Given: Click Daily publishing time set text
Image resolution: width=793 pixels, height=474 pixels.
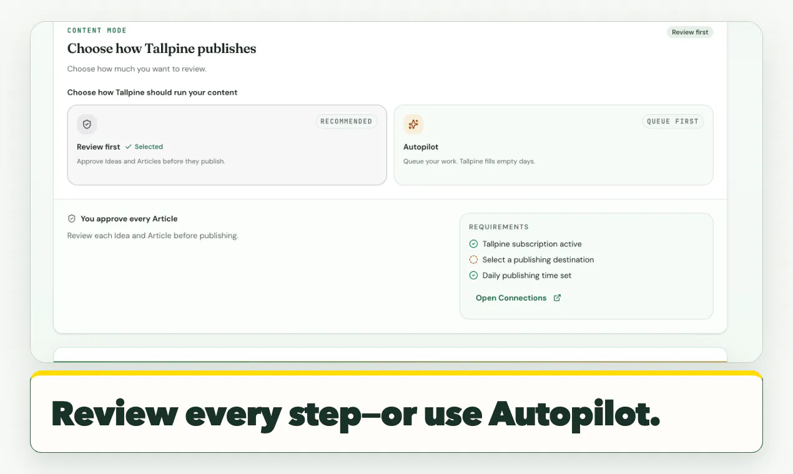Looking at the screenshot, I should tap(527, 275).
